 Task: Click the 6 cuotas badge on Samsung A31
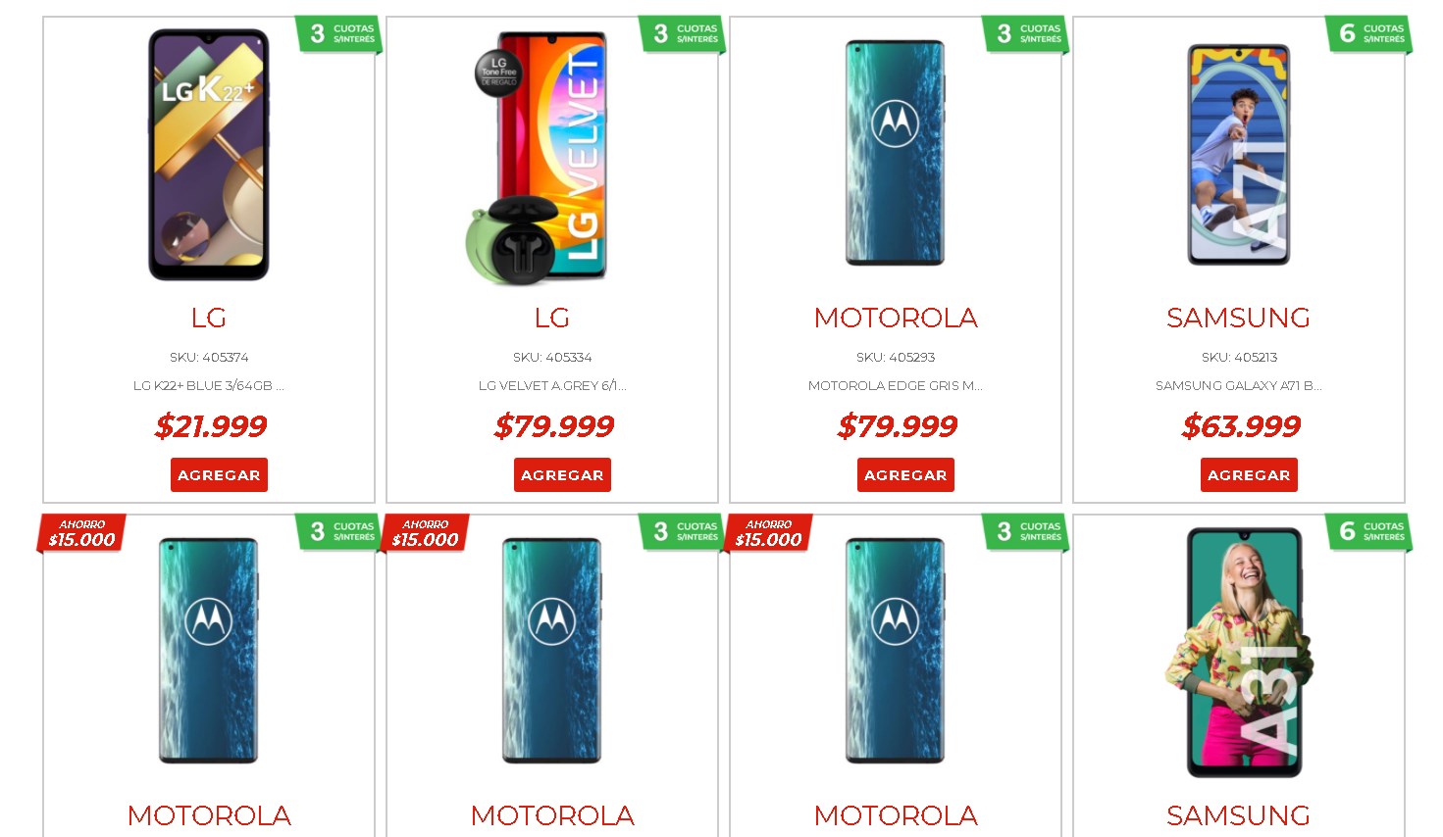[1369, 532]
